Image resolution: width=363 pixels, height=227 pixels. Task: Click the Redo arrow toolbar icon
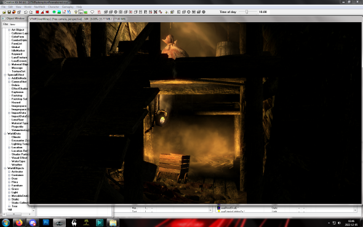31,12
